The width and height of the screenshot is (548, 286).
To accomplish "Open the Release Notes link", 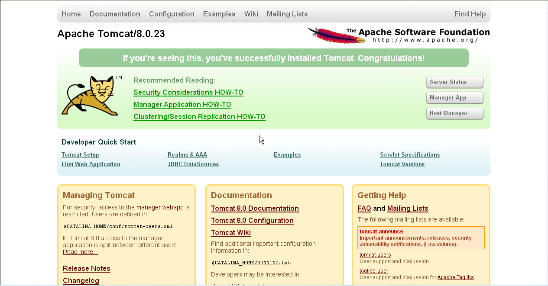I will (x=87, y=268).
